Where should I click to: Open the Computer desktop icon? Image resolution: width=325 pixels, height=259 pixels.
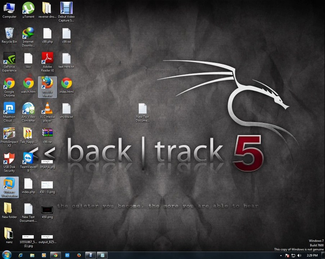click(9, 10)
